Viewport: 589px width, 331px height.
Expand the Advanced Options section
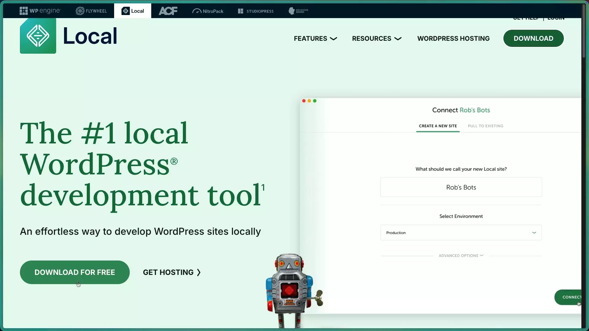[x=461, y=255]
